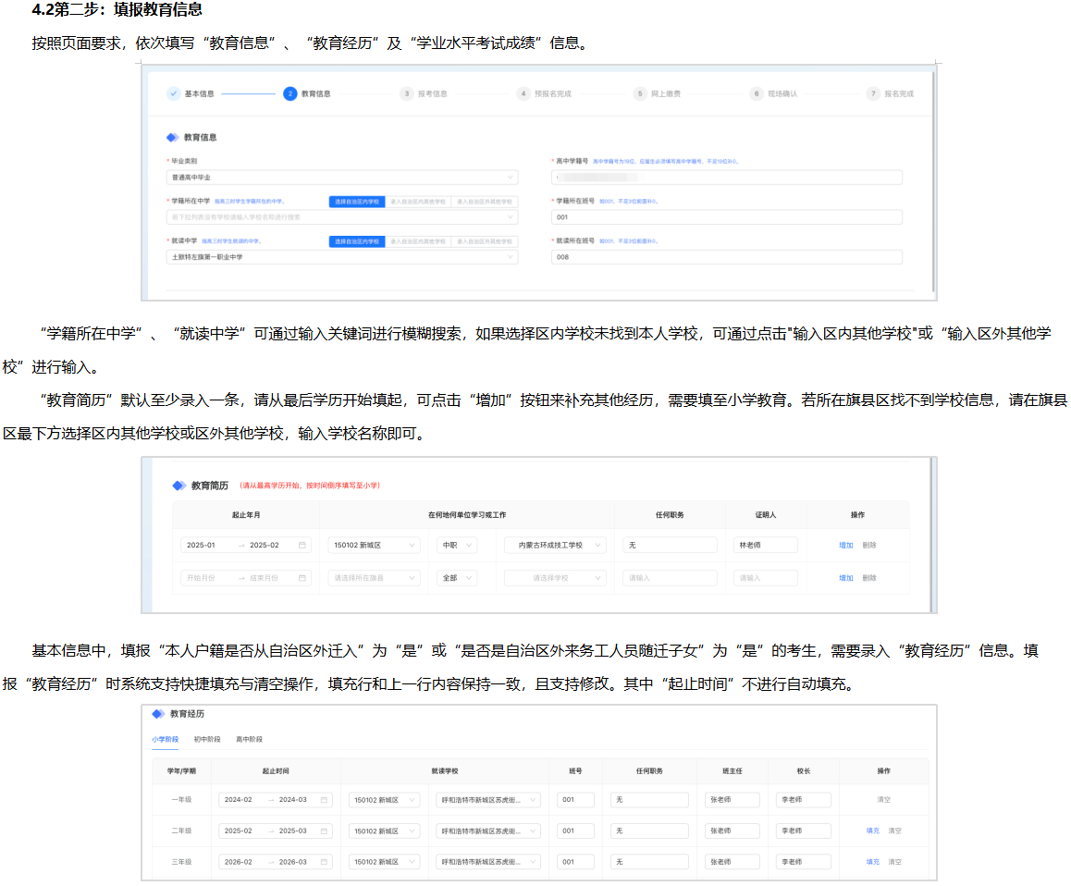The image size is (1071, 886).
Task: Click the step 7 报名完成 number icon
Action: [873, 93]
